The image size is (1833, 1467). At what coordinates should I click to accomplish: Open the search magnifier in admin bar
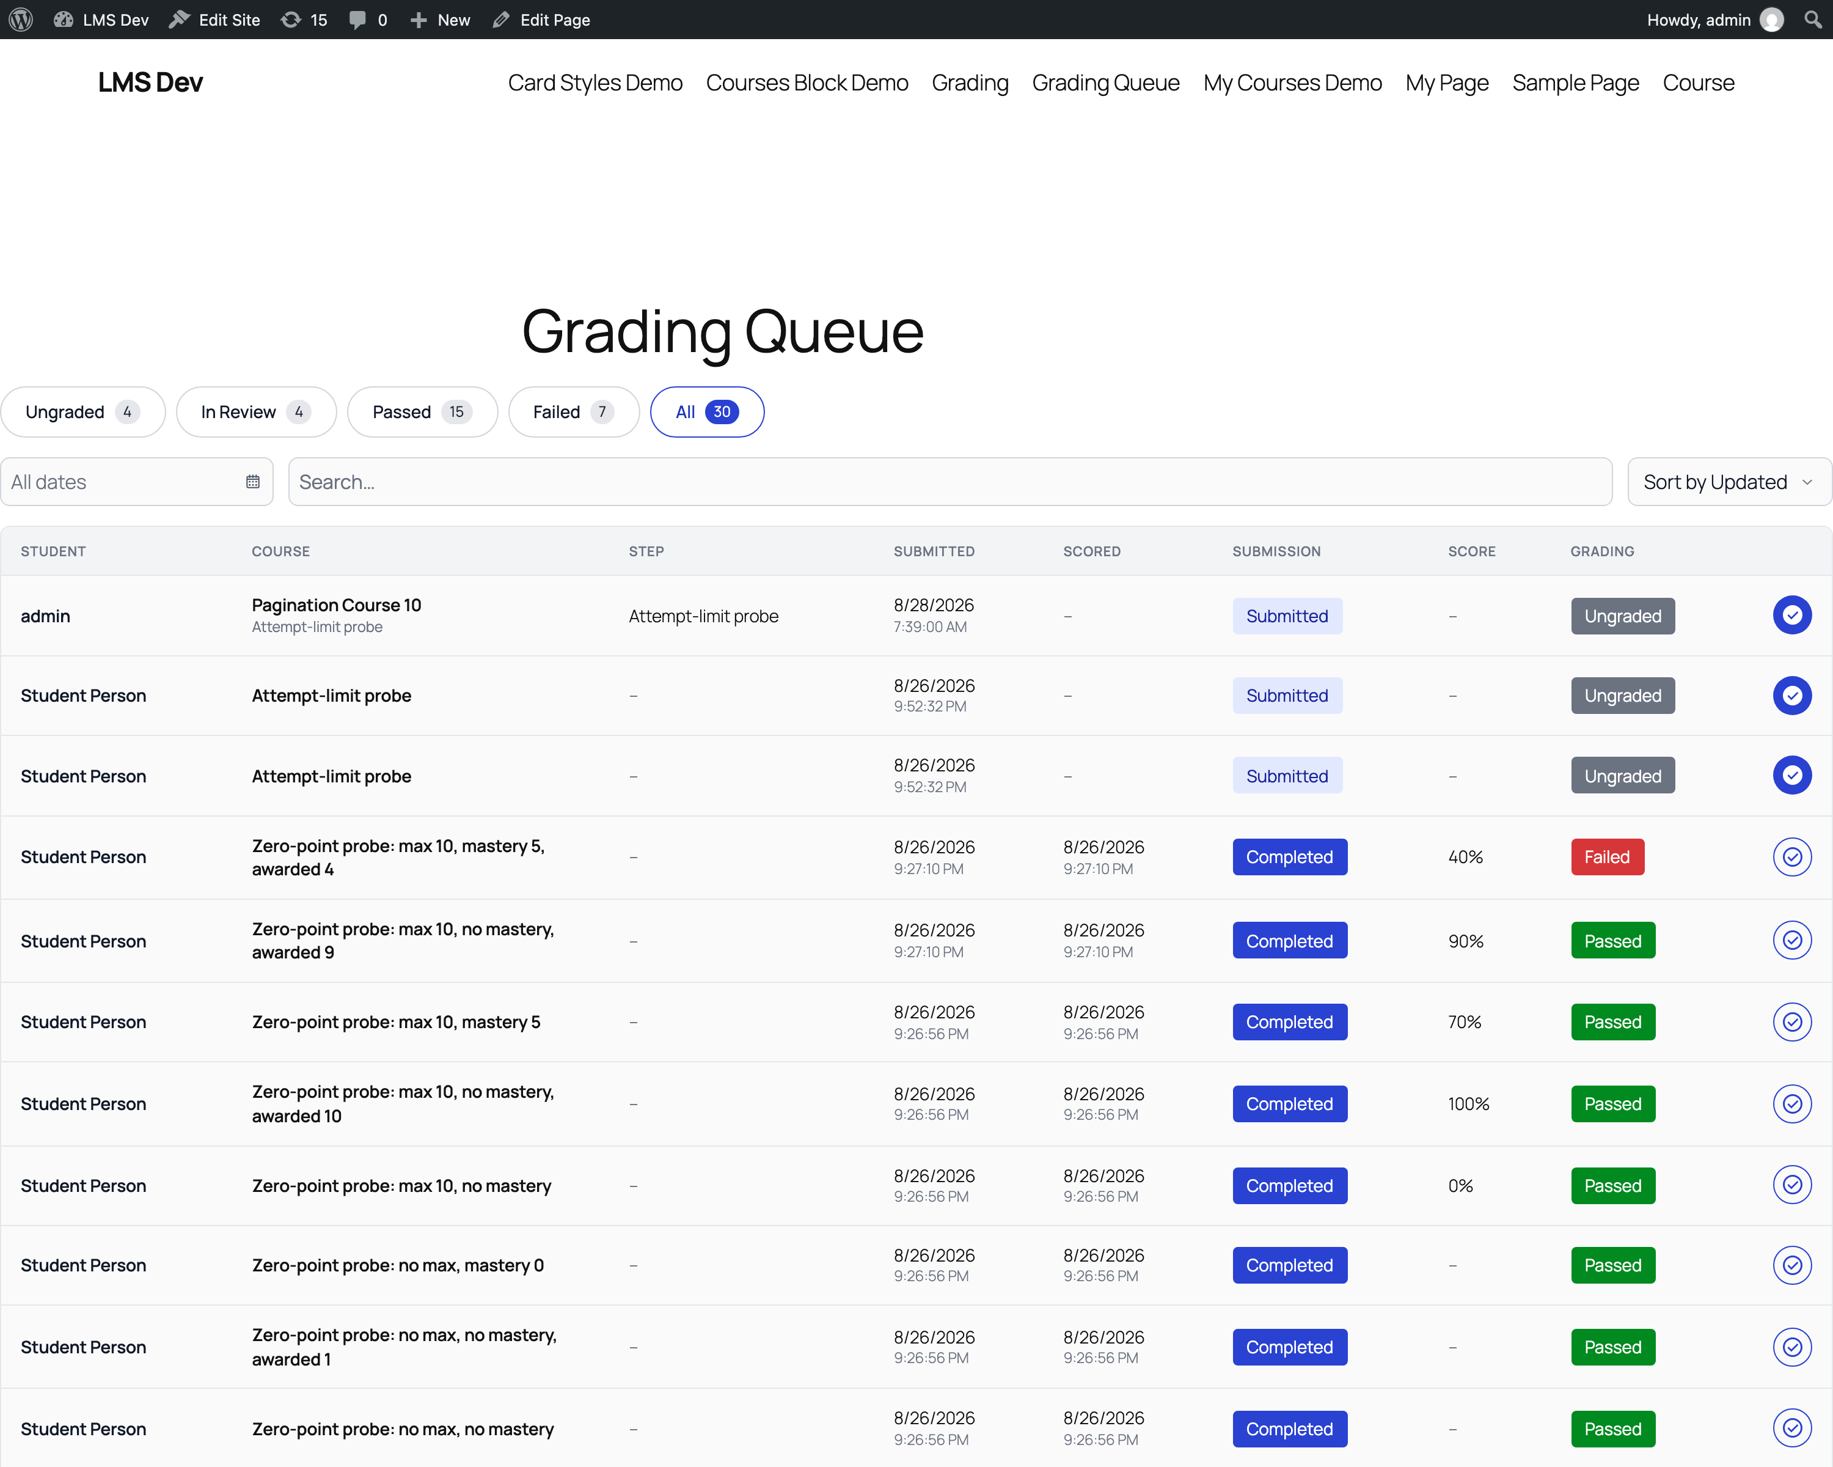(x=1813, y=20)
